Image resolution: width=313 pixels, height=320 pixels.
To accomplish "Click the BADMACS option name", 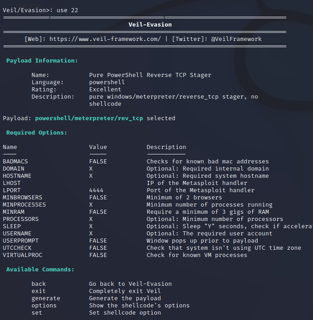I will coord(15,162).
